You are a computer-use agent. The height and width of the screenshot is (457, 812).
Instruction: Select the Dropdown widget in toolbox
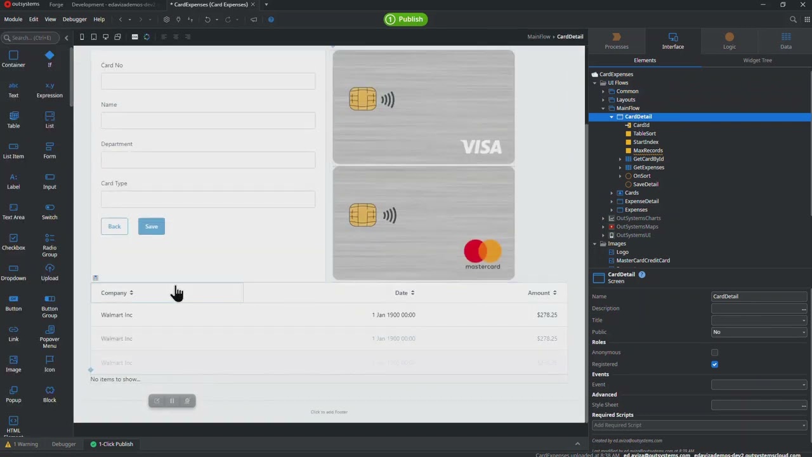(x=13, y=272)
